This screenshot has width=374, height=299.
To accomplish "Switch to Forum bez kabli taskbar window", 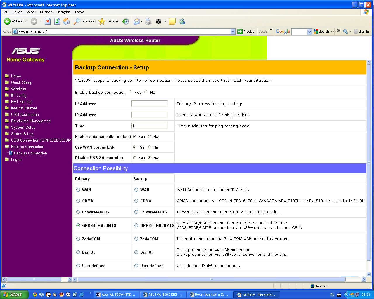I will [x=209, y=295].
